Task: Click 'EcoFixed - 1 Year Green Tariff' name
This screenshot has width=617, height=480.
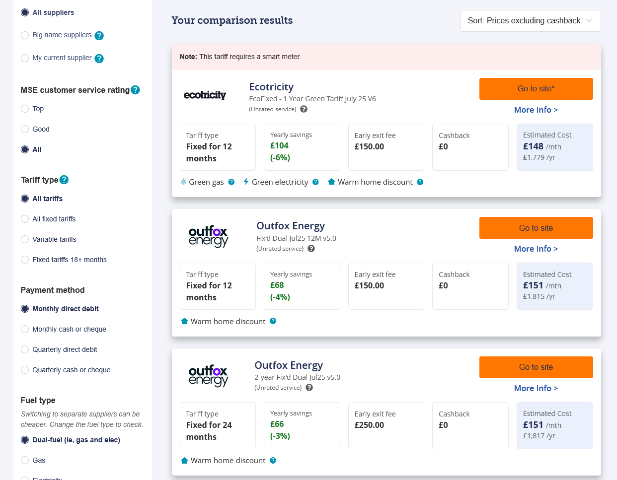Action: coord(312,99)
